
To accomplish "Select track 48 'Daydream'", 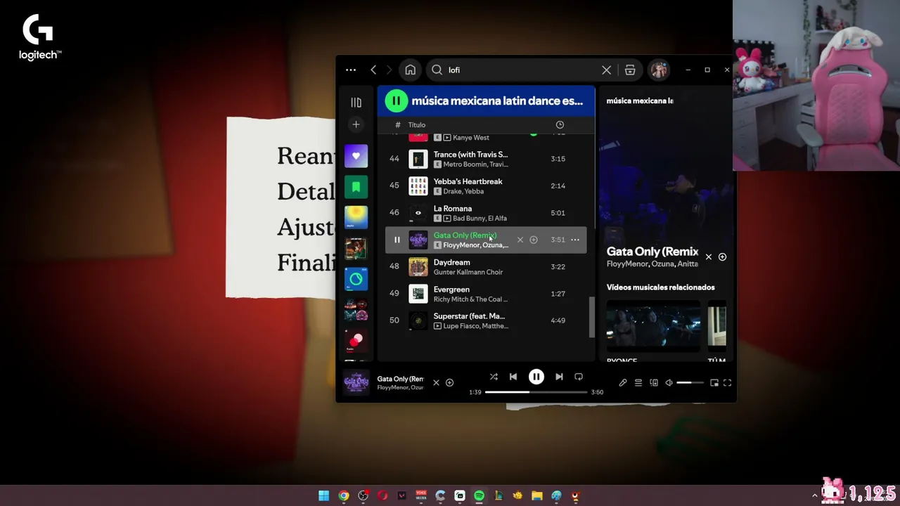I will pyautogui.click(x=486, y=267).
